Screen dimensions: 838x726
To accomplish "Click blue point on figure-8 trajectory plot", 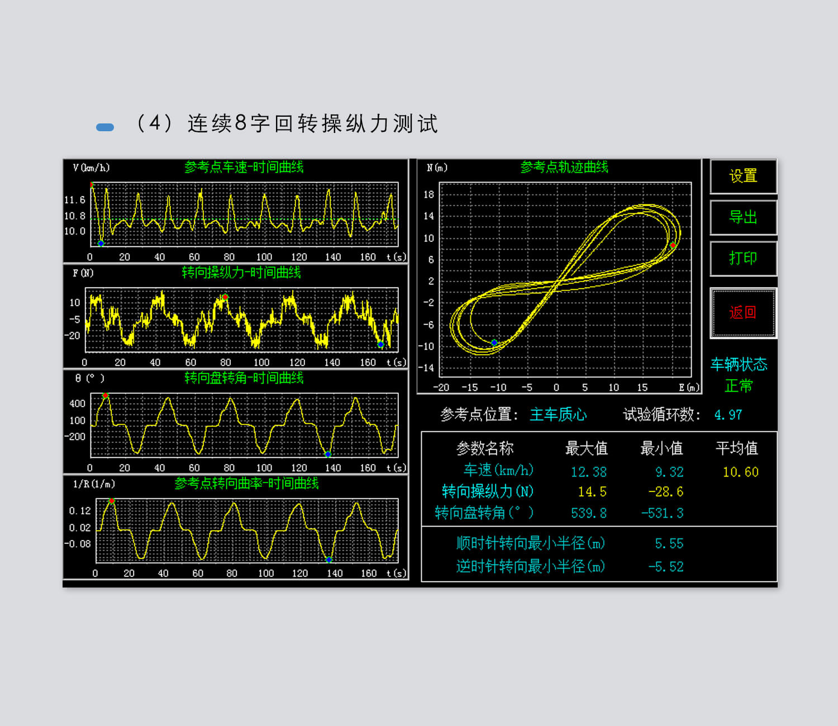I will point(494,342).
